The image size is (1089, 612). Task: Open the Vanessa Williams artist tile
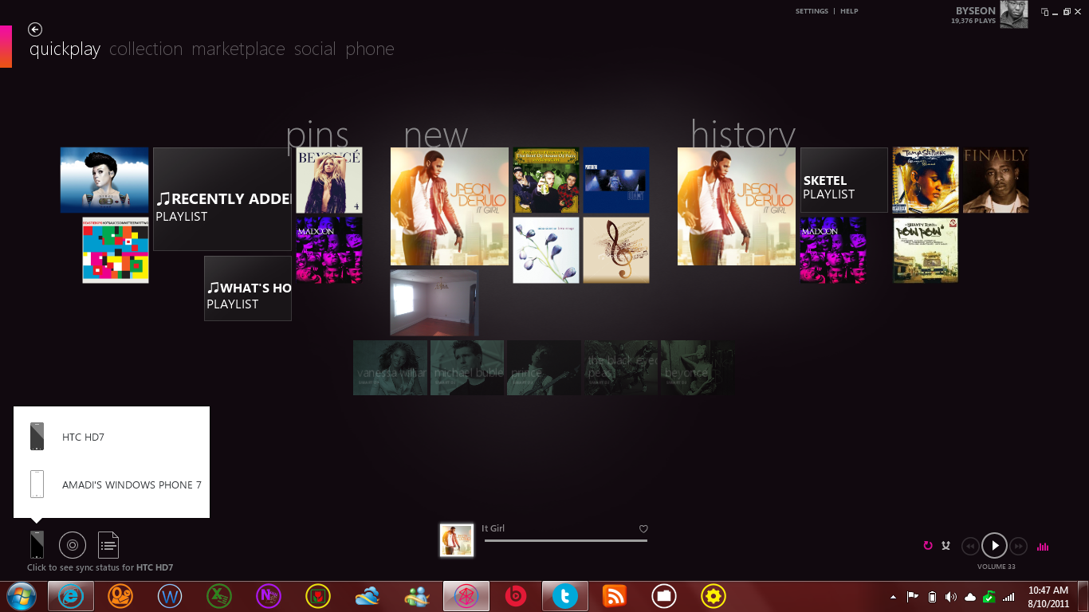(x=391, y=368)
